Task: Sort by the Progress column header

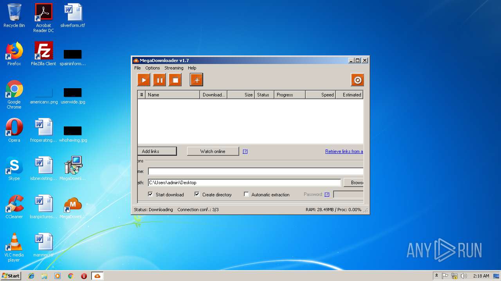Action: pyautogui.click(x=290, y=95)
